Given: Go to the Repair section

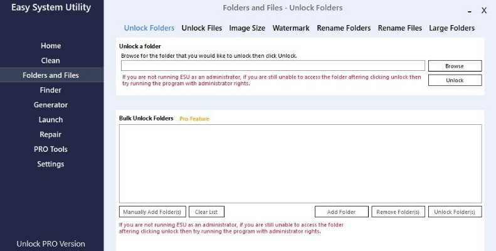Looking at the screenshot, I should (x=51, y=134).
